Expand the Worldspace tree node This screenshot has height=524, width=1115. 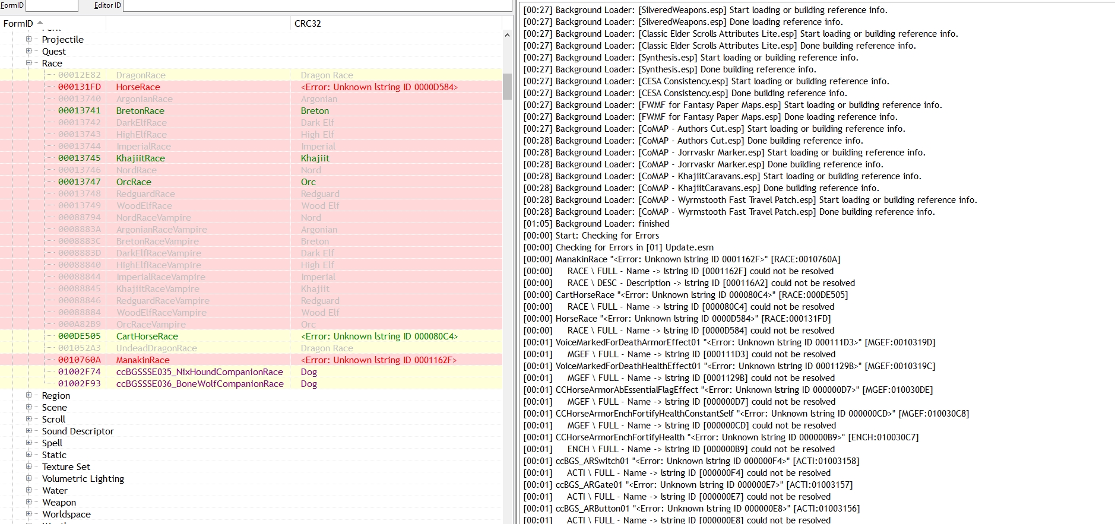(x=28, y=514)
